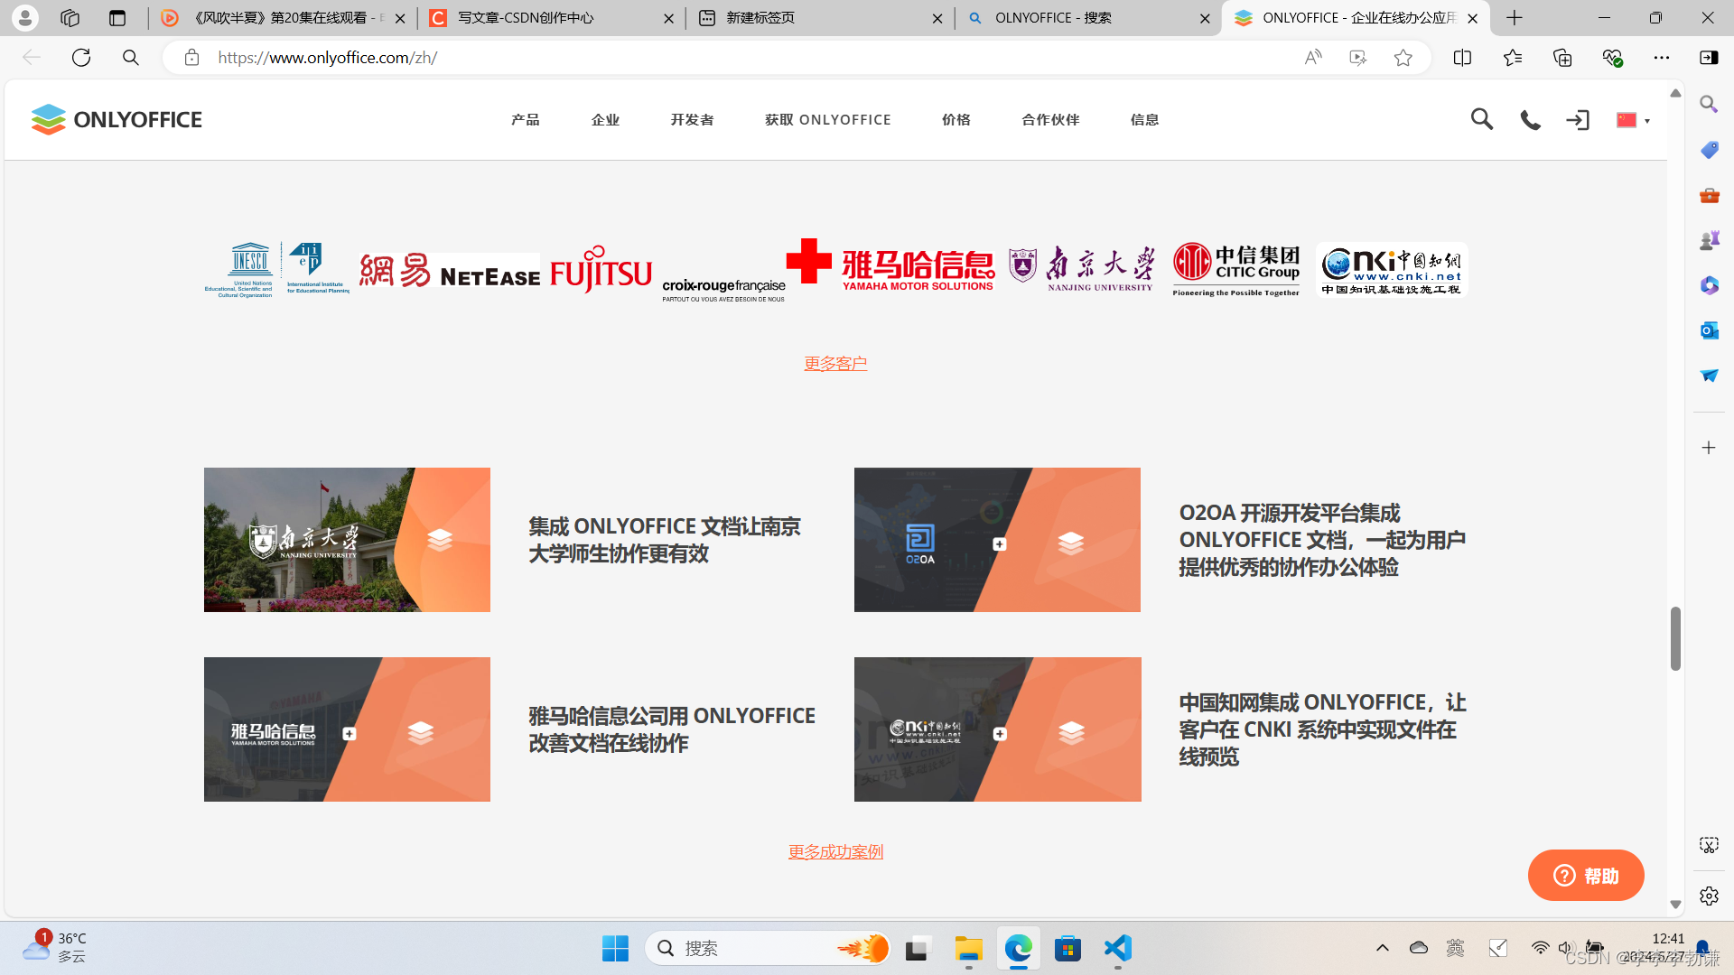The image size is (1734, 975).
Task: Open the 集成 ONLYOFFICE 文档让南京大学 headline
Action: [665, 540]
